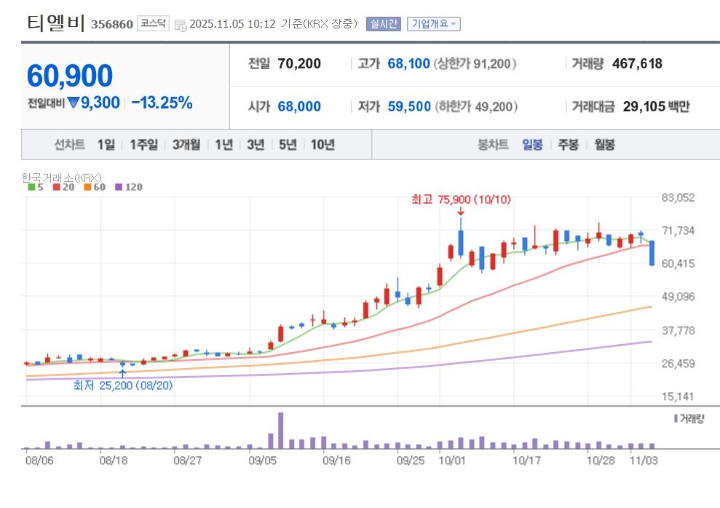The height and width of the screenshot is (508, 720).
Task: Click the calendar clock icon beside the date
Action: (181, 25)
